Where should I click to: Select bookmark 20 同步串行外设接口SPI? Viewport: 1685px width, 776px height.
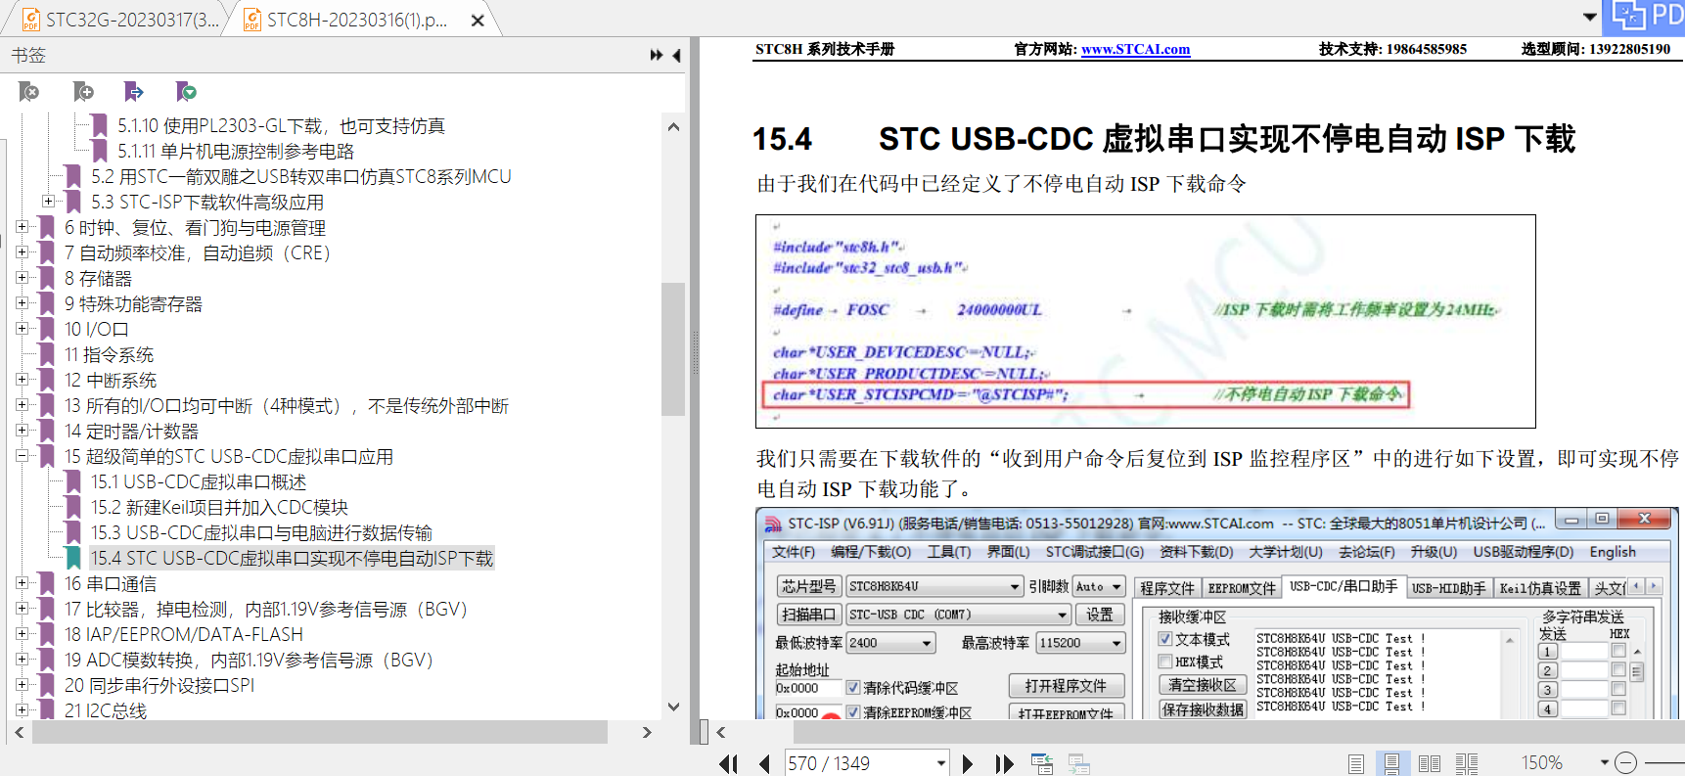coord(159,685)
